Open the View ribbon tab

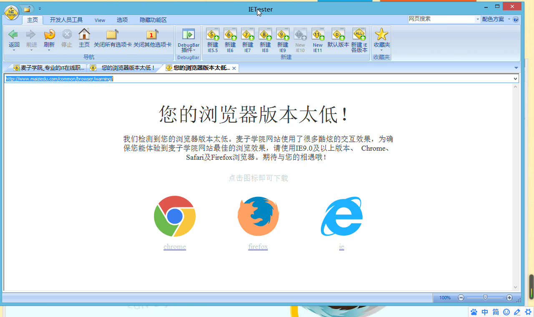click(100, 20)
